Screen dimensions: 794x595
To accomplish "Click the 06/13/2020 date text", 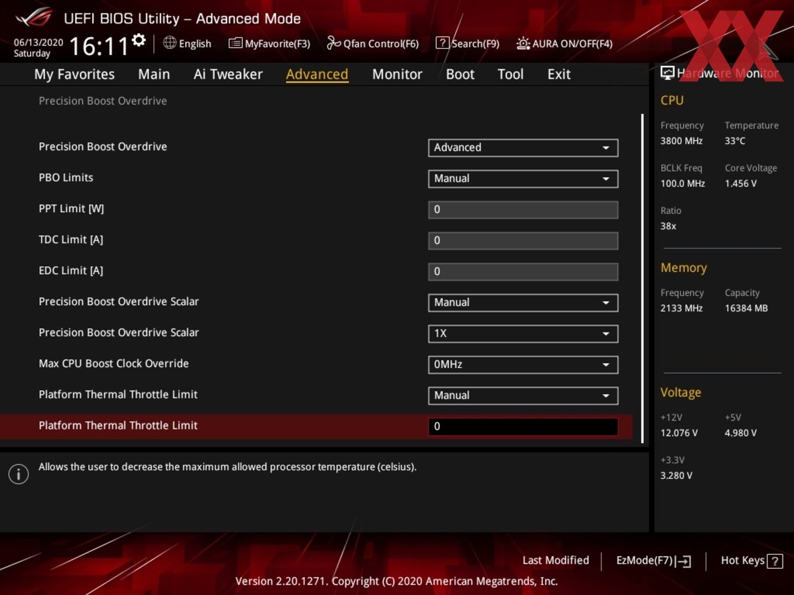I will click(39, 43).
